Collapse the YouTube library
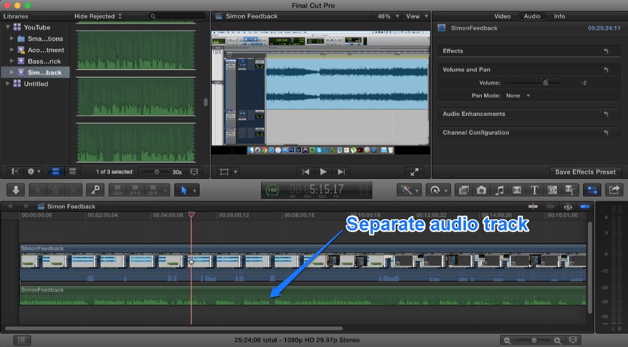 tap(7, 27)
